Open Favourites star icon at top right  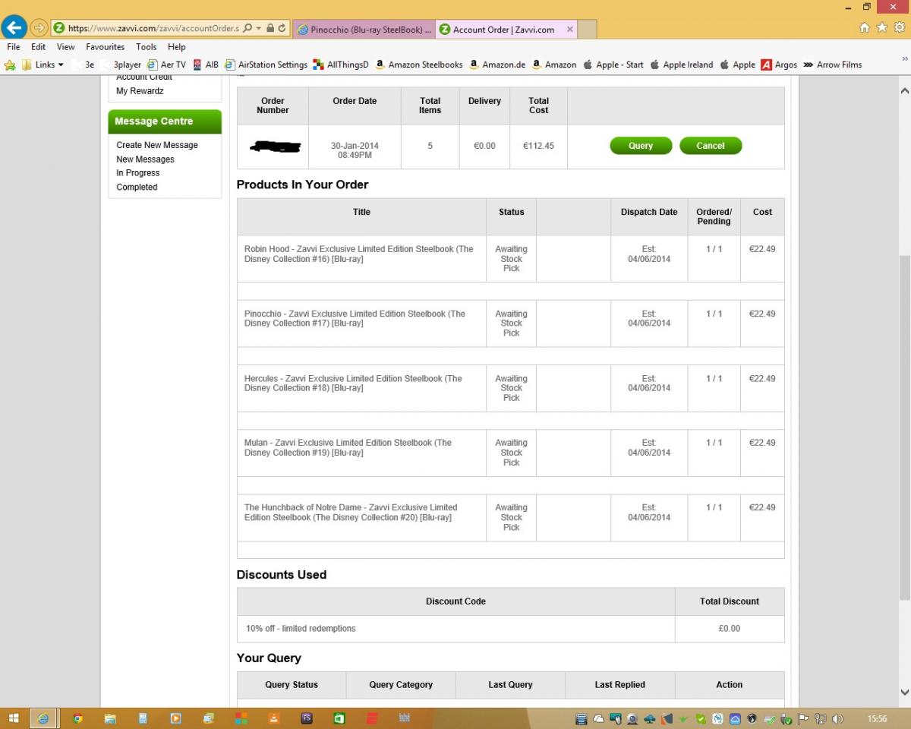[882, 27]
